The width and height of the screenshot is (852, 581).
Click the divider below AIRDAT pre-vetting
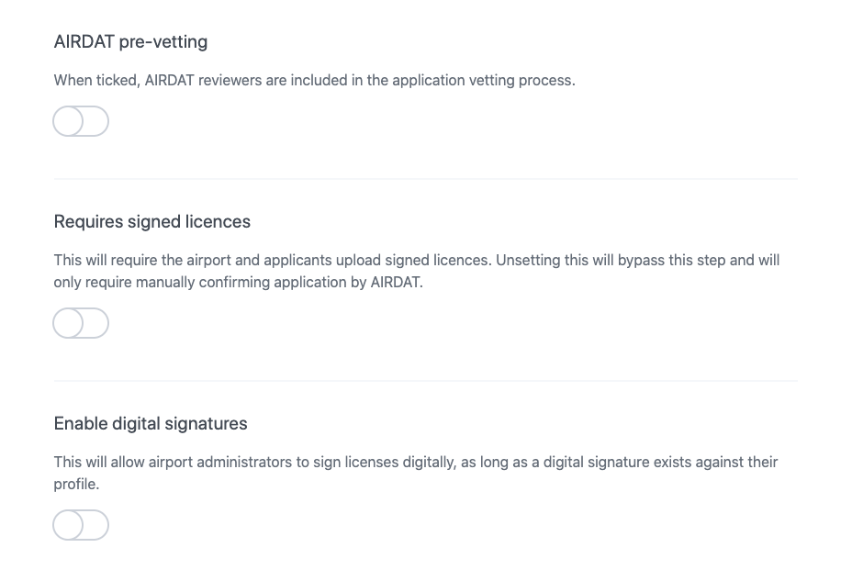[425, 178]
